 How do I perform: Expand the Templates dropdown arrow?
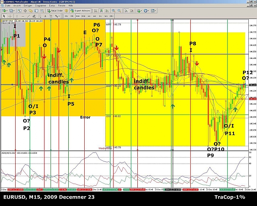(155, 11)
